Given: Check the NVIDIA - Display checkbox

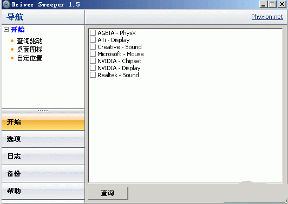Looking at the screenshot, I should (x=93, y=68).
